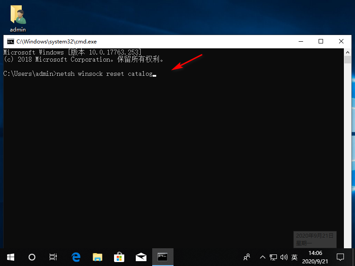Viewport: 355px width, 266px height.
Task: Open the People tray icon
Action: [247, 257]
